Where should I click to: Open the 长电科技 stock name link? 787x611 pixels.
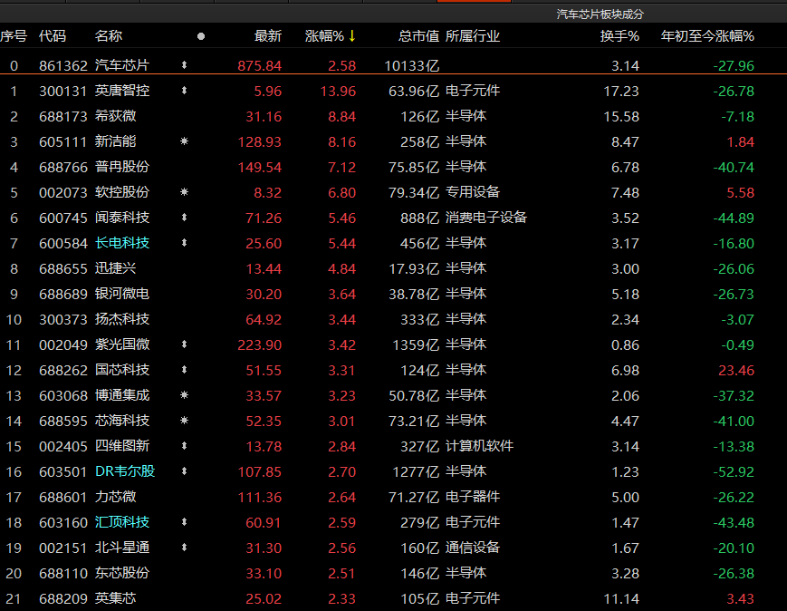(122, 243)
